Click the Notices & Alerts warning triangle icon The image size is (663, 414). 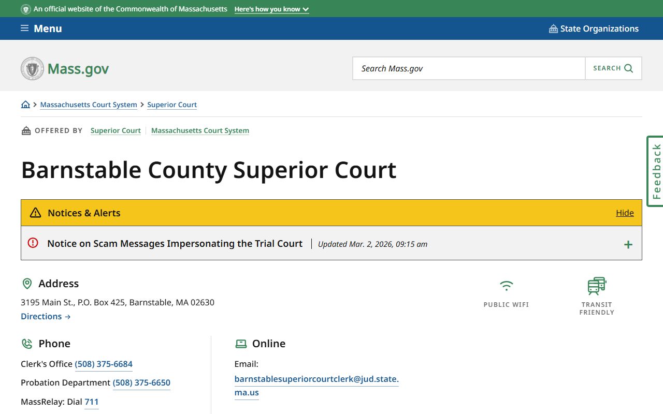35,213
